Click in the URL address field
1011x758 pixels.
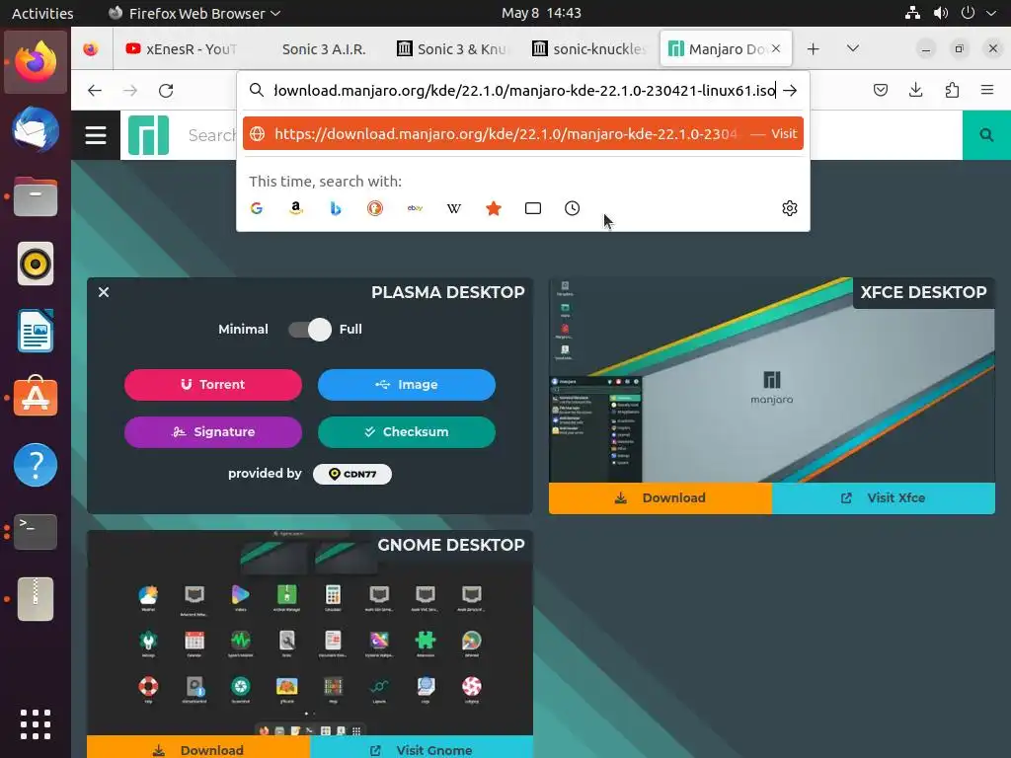pyautogui.click(x=523, y=90)
